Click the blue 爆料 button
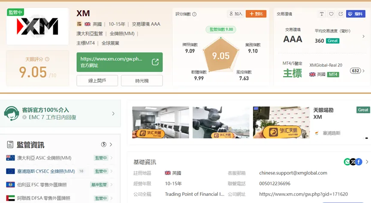Viewport: 371px width, 203px height. (x=356, y=14)
